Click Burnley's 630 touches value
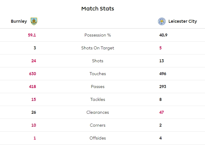The width and height of the screenshot is (205, 147). pyautogui.click(x=33, y=74)
